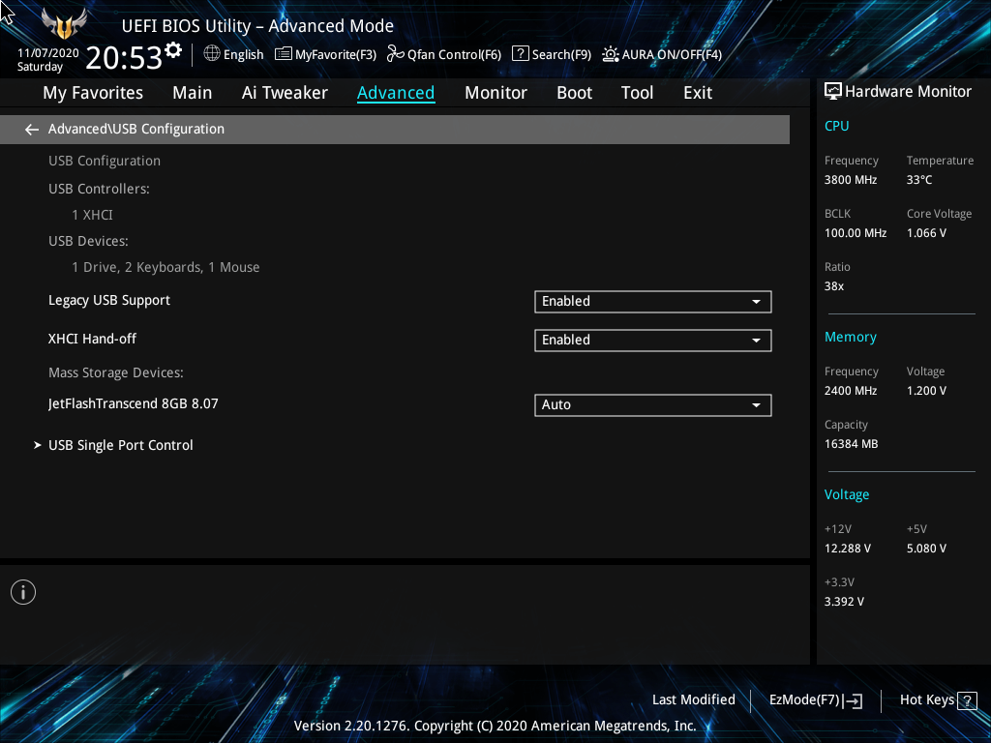Open the Tool tab
Image resolution: width=991 pixels, height=743 pixels.
click(x=637, y=93)
